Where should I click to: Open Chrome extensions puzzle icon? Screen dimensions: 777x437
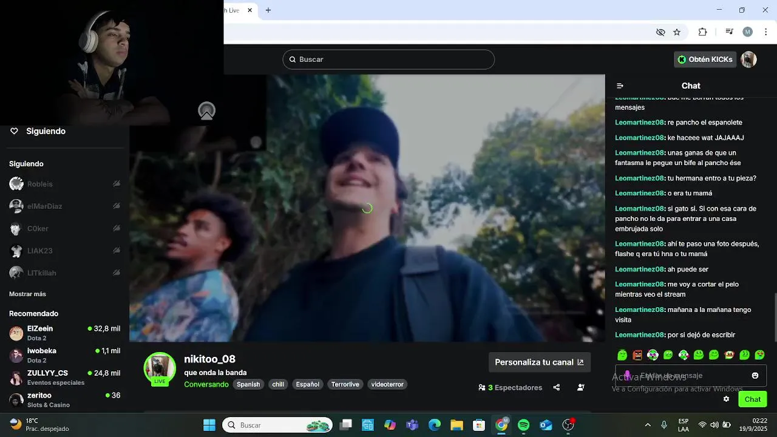coord(702,32)
